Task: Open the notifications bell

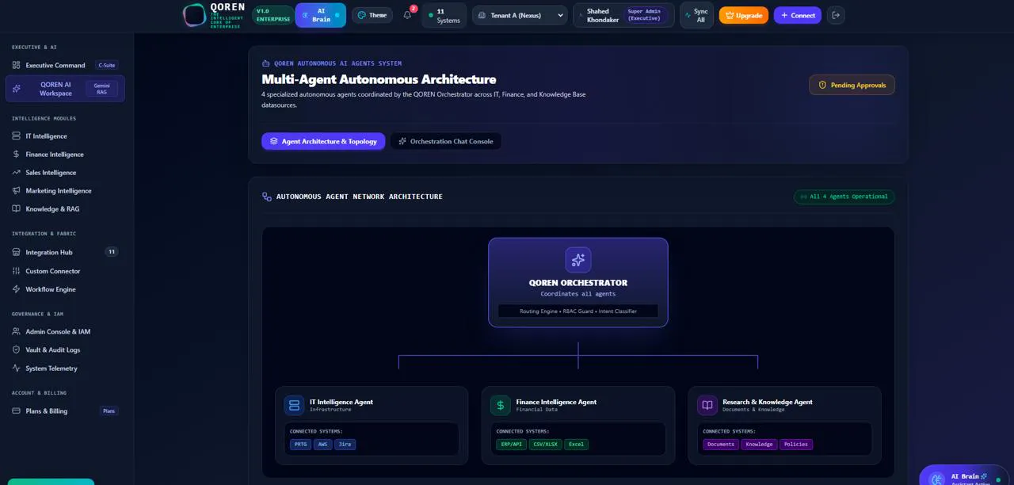Action: coord(407,15)
